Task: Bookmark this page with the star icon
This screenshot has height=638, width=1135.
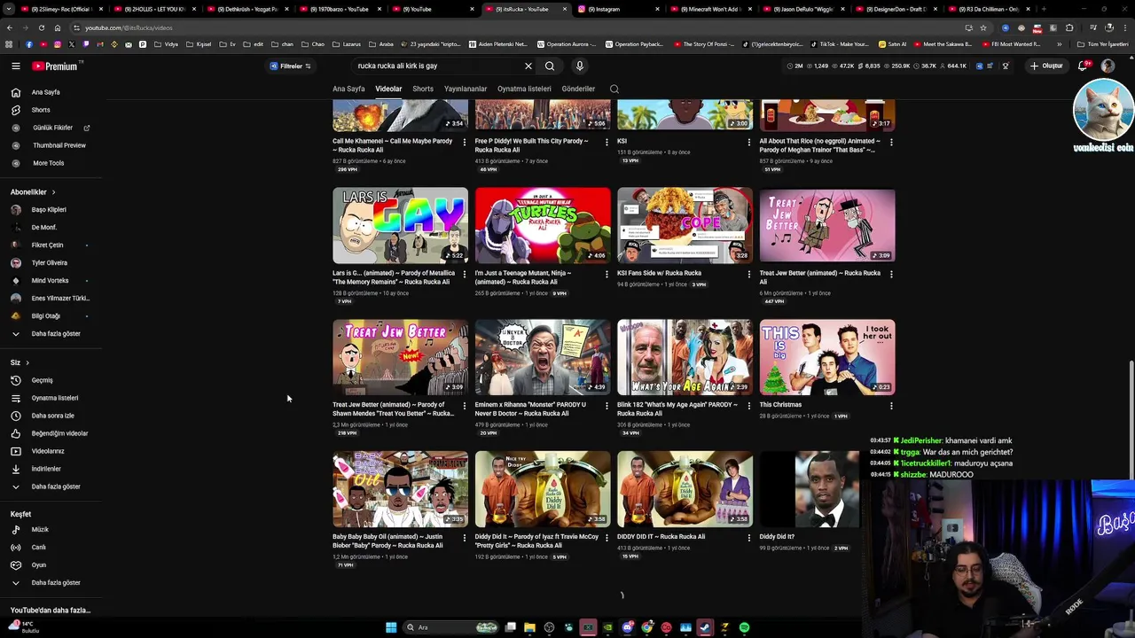Action: [982, 27]
